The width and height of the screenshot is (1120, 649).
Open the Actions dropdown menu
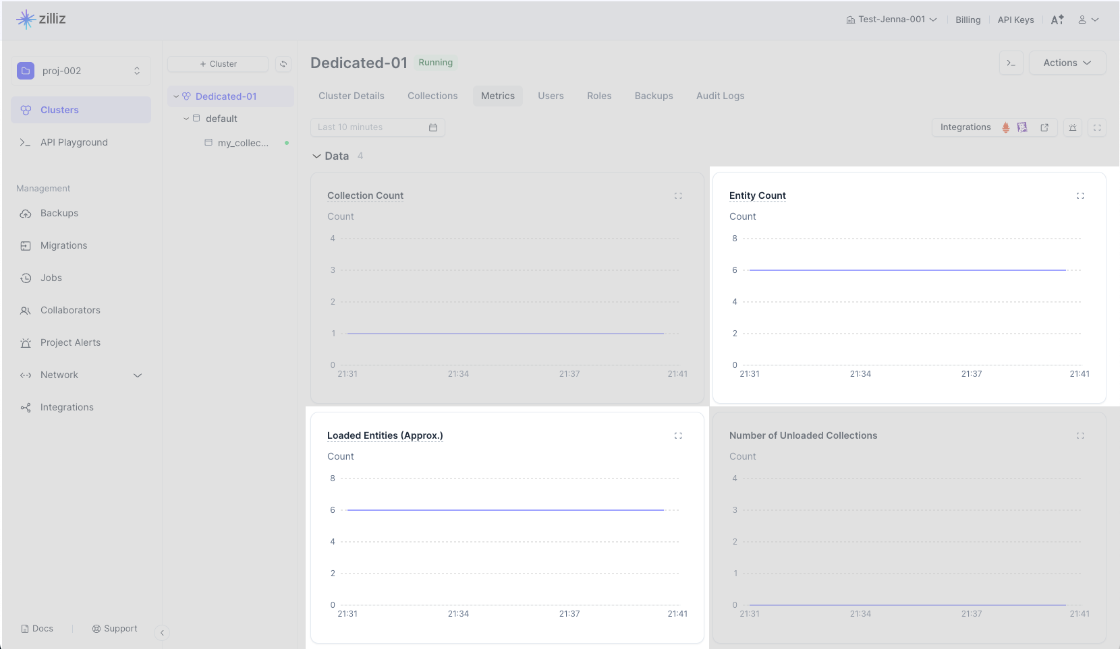click(x=1067, y=63)
